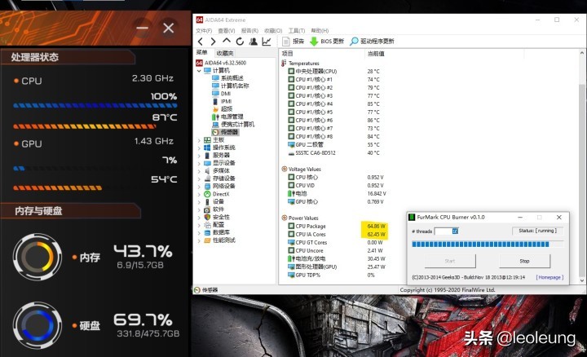Click Start in FurMark CPU Burner
The height and width of the screenshot is (357, 587).
tap(450, 261)
